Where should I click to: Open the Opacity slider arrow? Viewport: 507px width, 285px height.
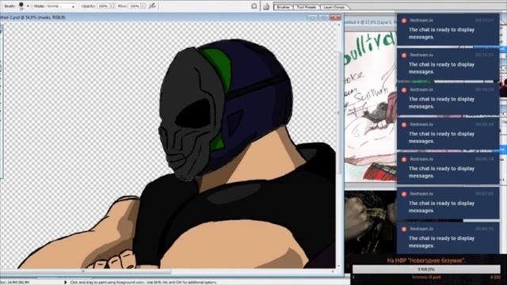[x=112, y=6]
